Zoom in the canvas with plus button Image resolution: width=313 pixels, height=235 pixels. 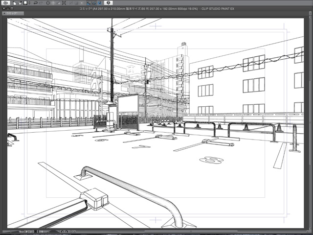point(31,232)
